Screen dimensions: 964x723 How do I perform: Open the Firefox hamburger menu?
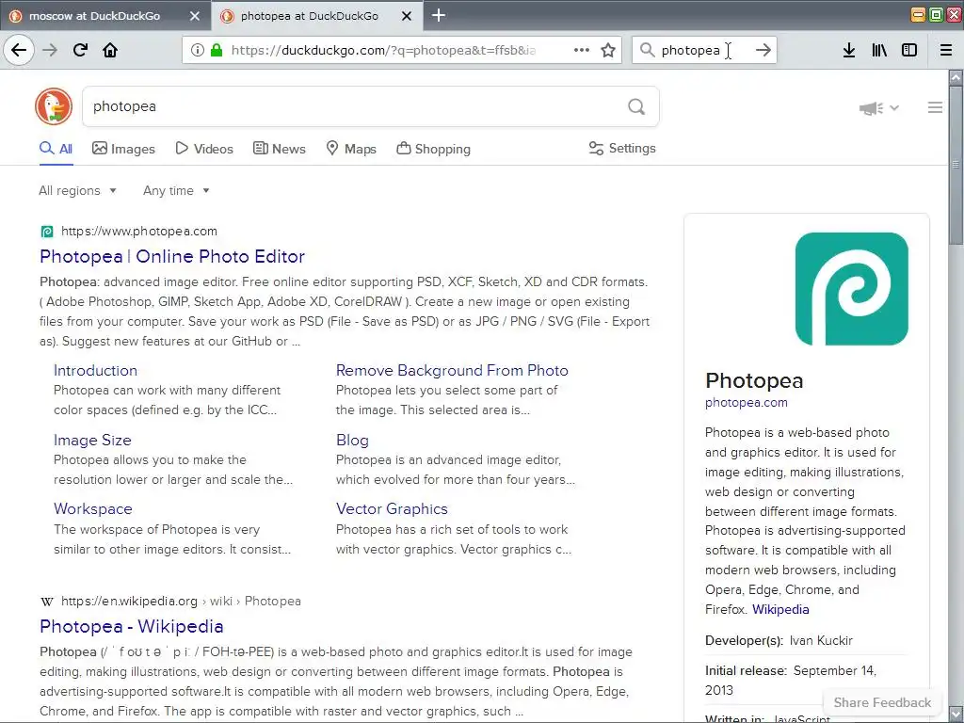946,50
